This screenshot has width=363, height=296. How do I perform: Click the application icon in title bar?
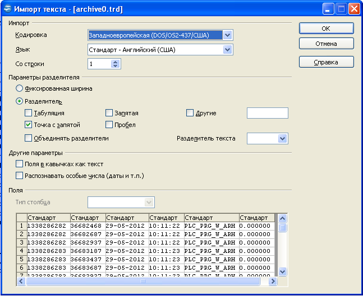(x=8, y=9)
